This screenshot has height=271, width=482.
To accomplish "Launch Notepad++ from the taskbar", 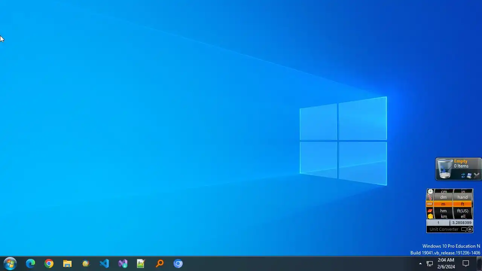I will click(x=141, y=263).
